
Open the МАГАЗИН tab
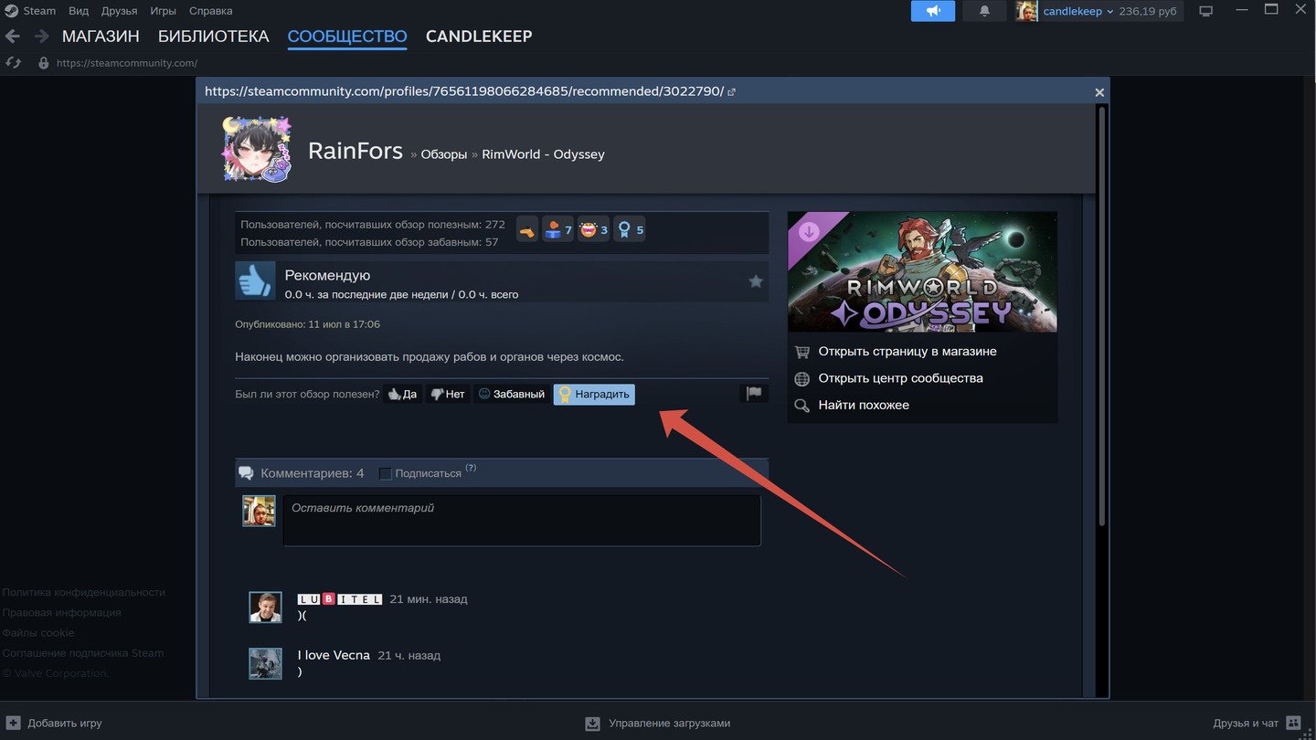coord(101,37)
